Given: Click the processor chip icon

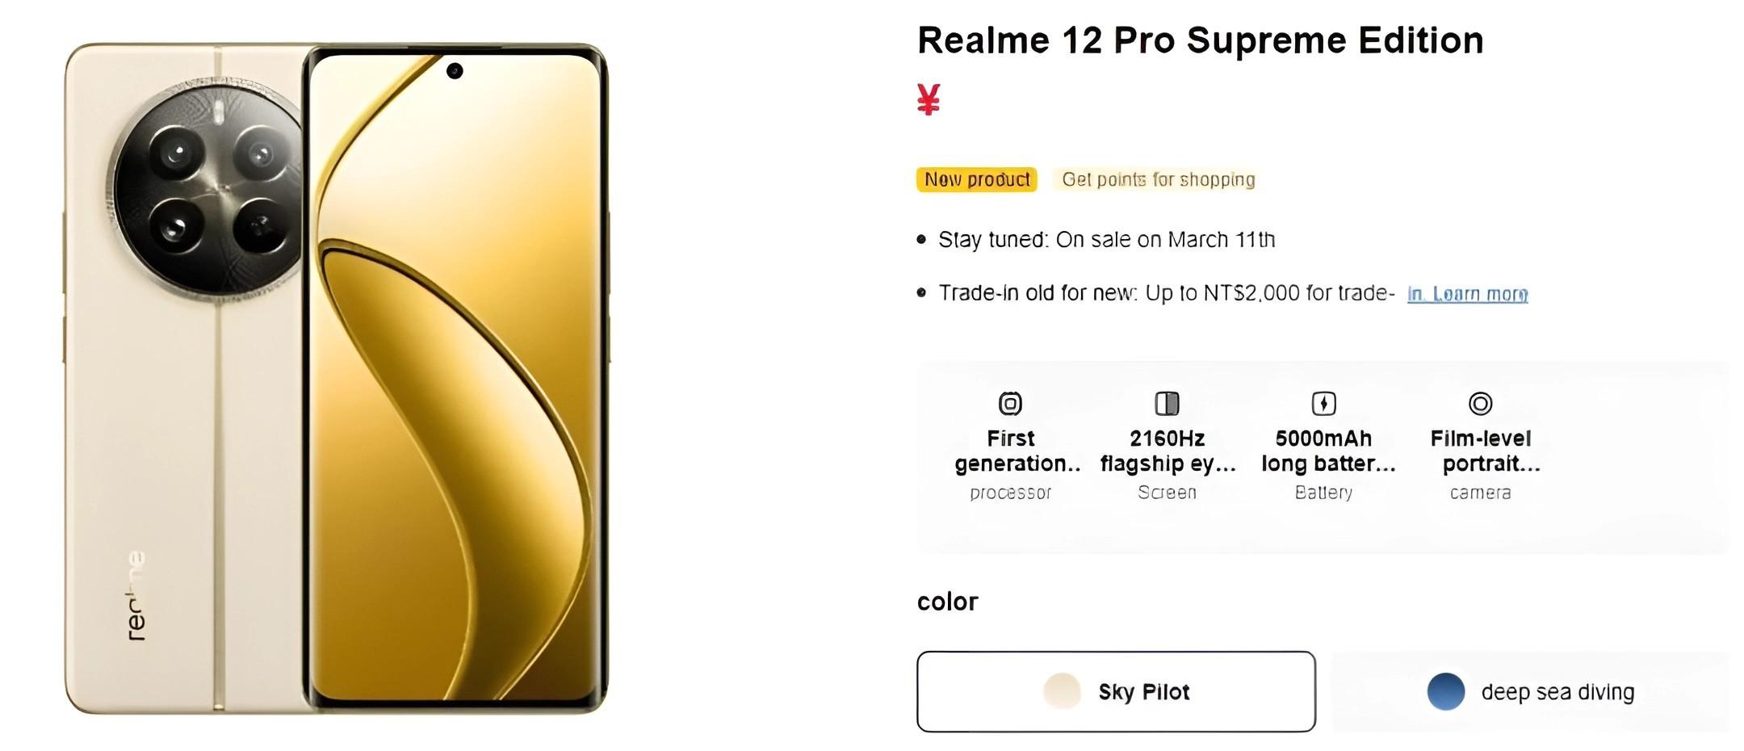Looking at the screenshot, I should tap(1010, 403).
